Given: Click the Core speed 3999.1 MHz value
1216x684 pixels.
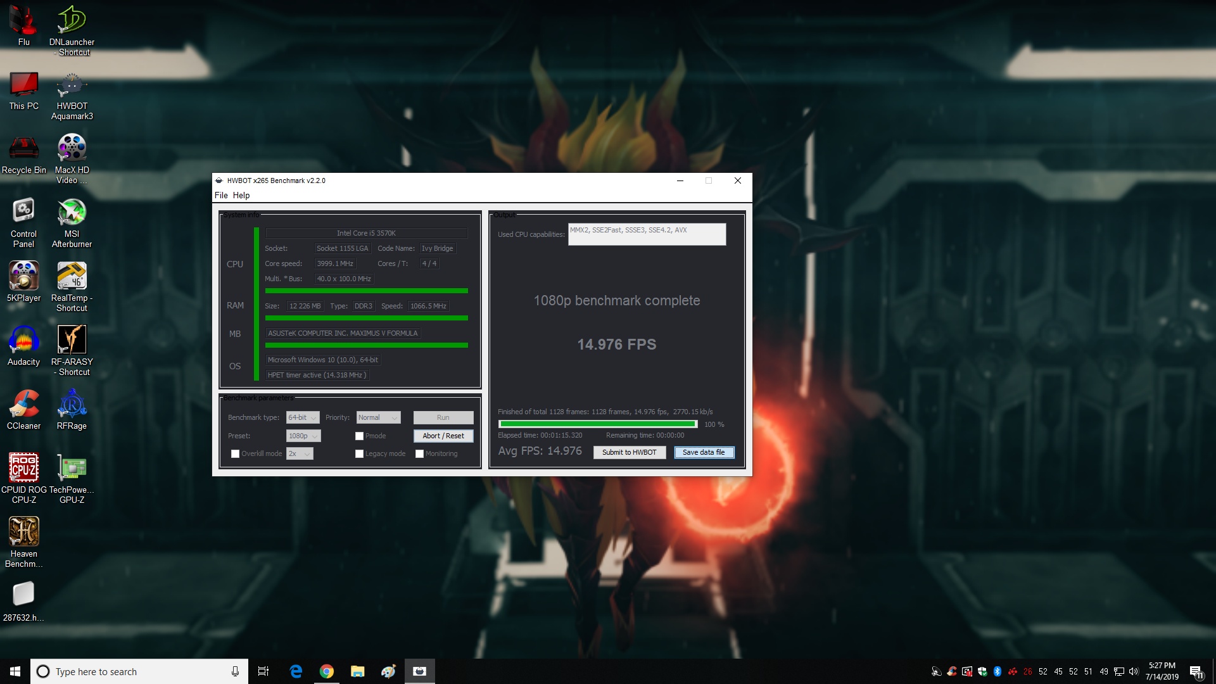Looking at the screenshot, I should pyautogui.click(x=335, y=263).
